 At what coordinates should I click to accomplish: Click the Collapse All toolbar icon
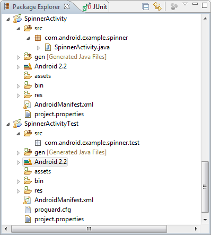coord(146,7)
